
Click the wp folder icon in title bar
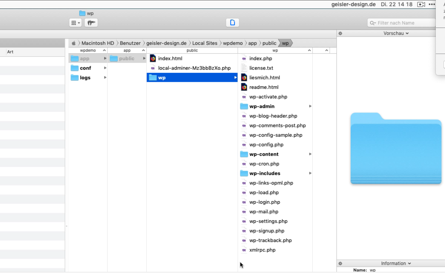tap(82, 13)
